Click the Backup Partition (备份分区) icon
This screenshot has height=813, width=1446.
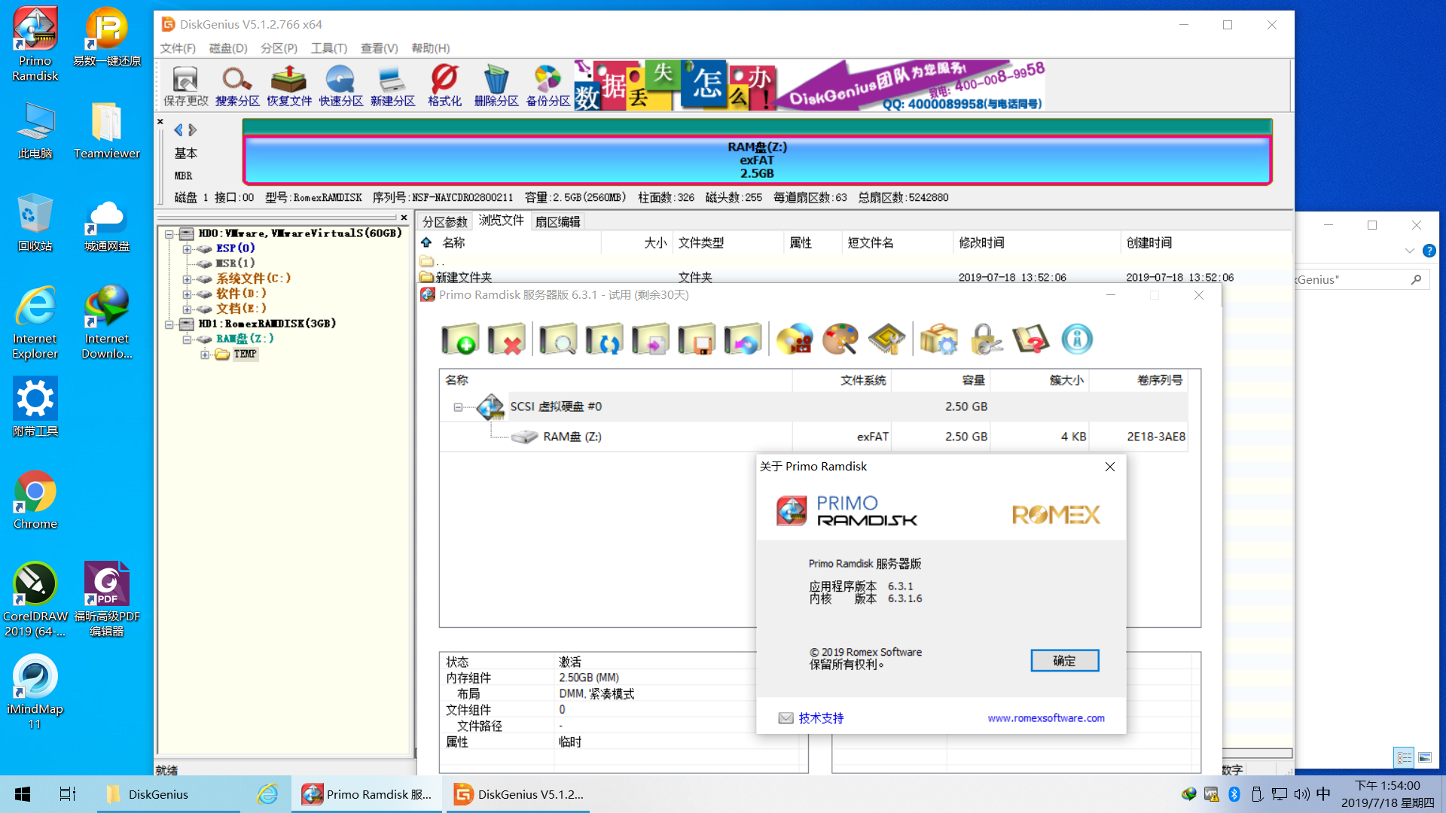(548, 86)
